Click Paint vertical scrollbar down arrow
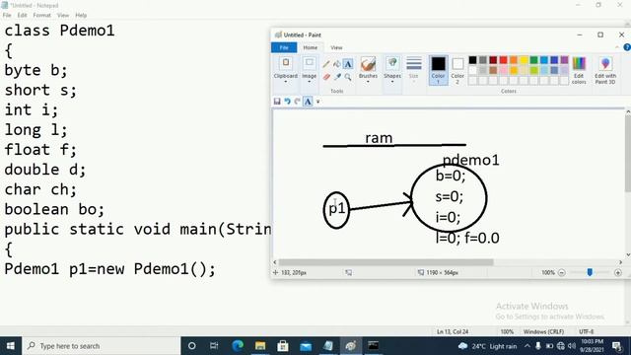The width and height of the screenshot is (631, 355). 628,255
